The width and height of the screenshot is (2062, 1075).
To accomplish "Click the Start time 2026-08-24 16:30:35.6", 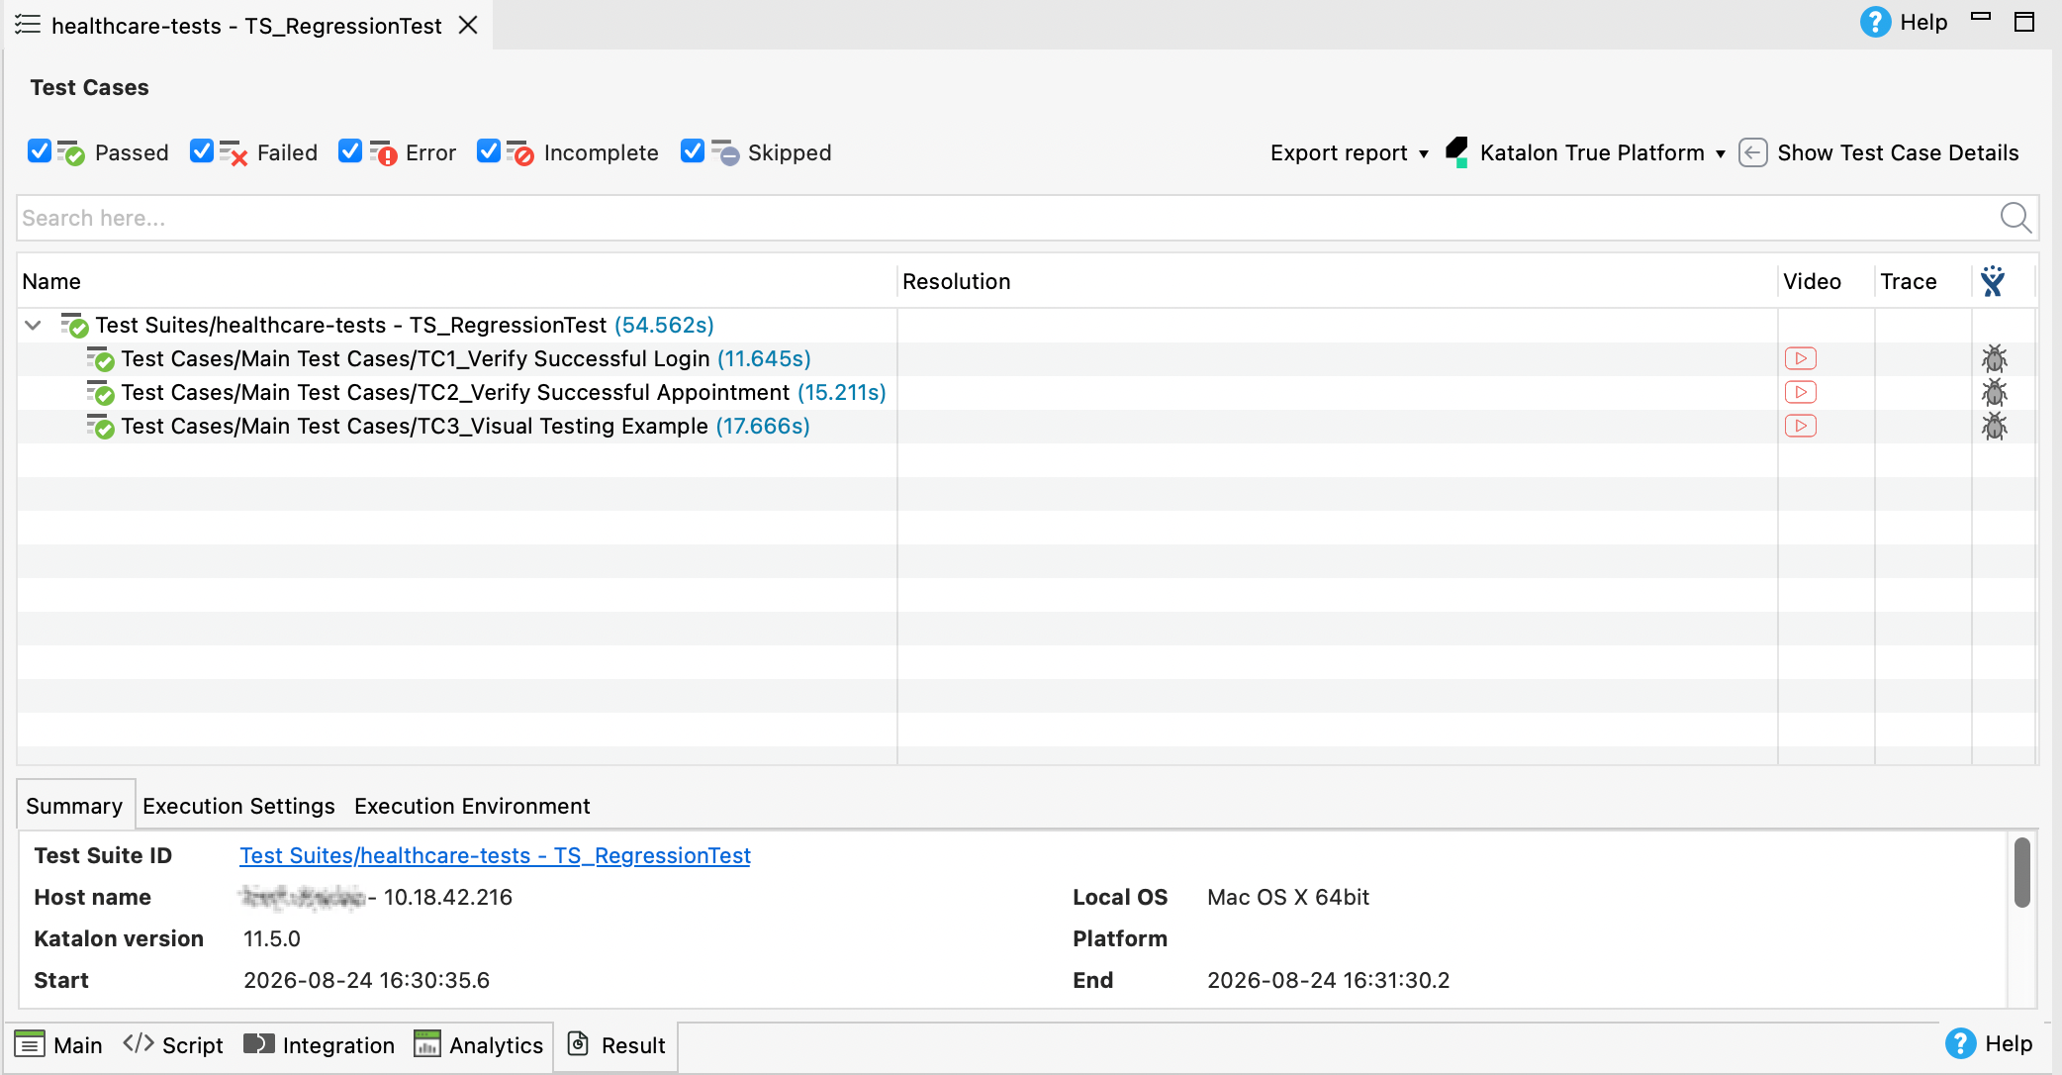I will point(366,980).
